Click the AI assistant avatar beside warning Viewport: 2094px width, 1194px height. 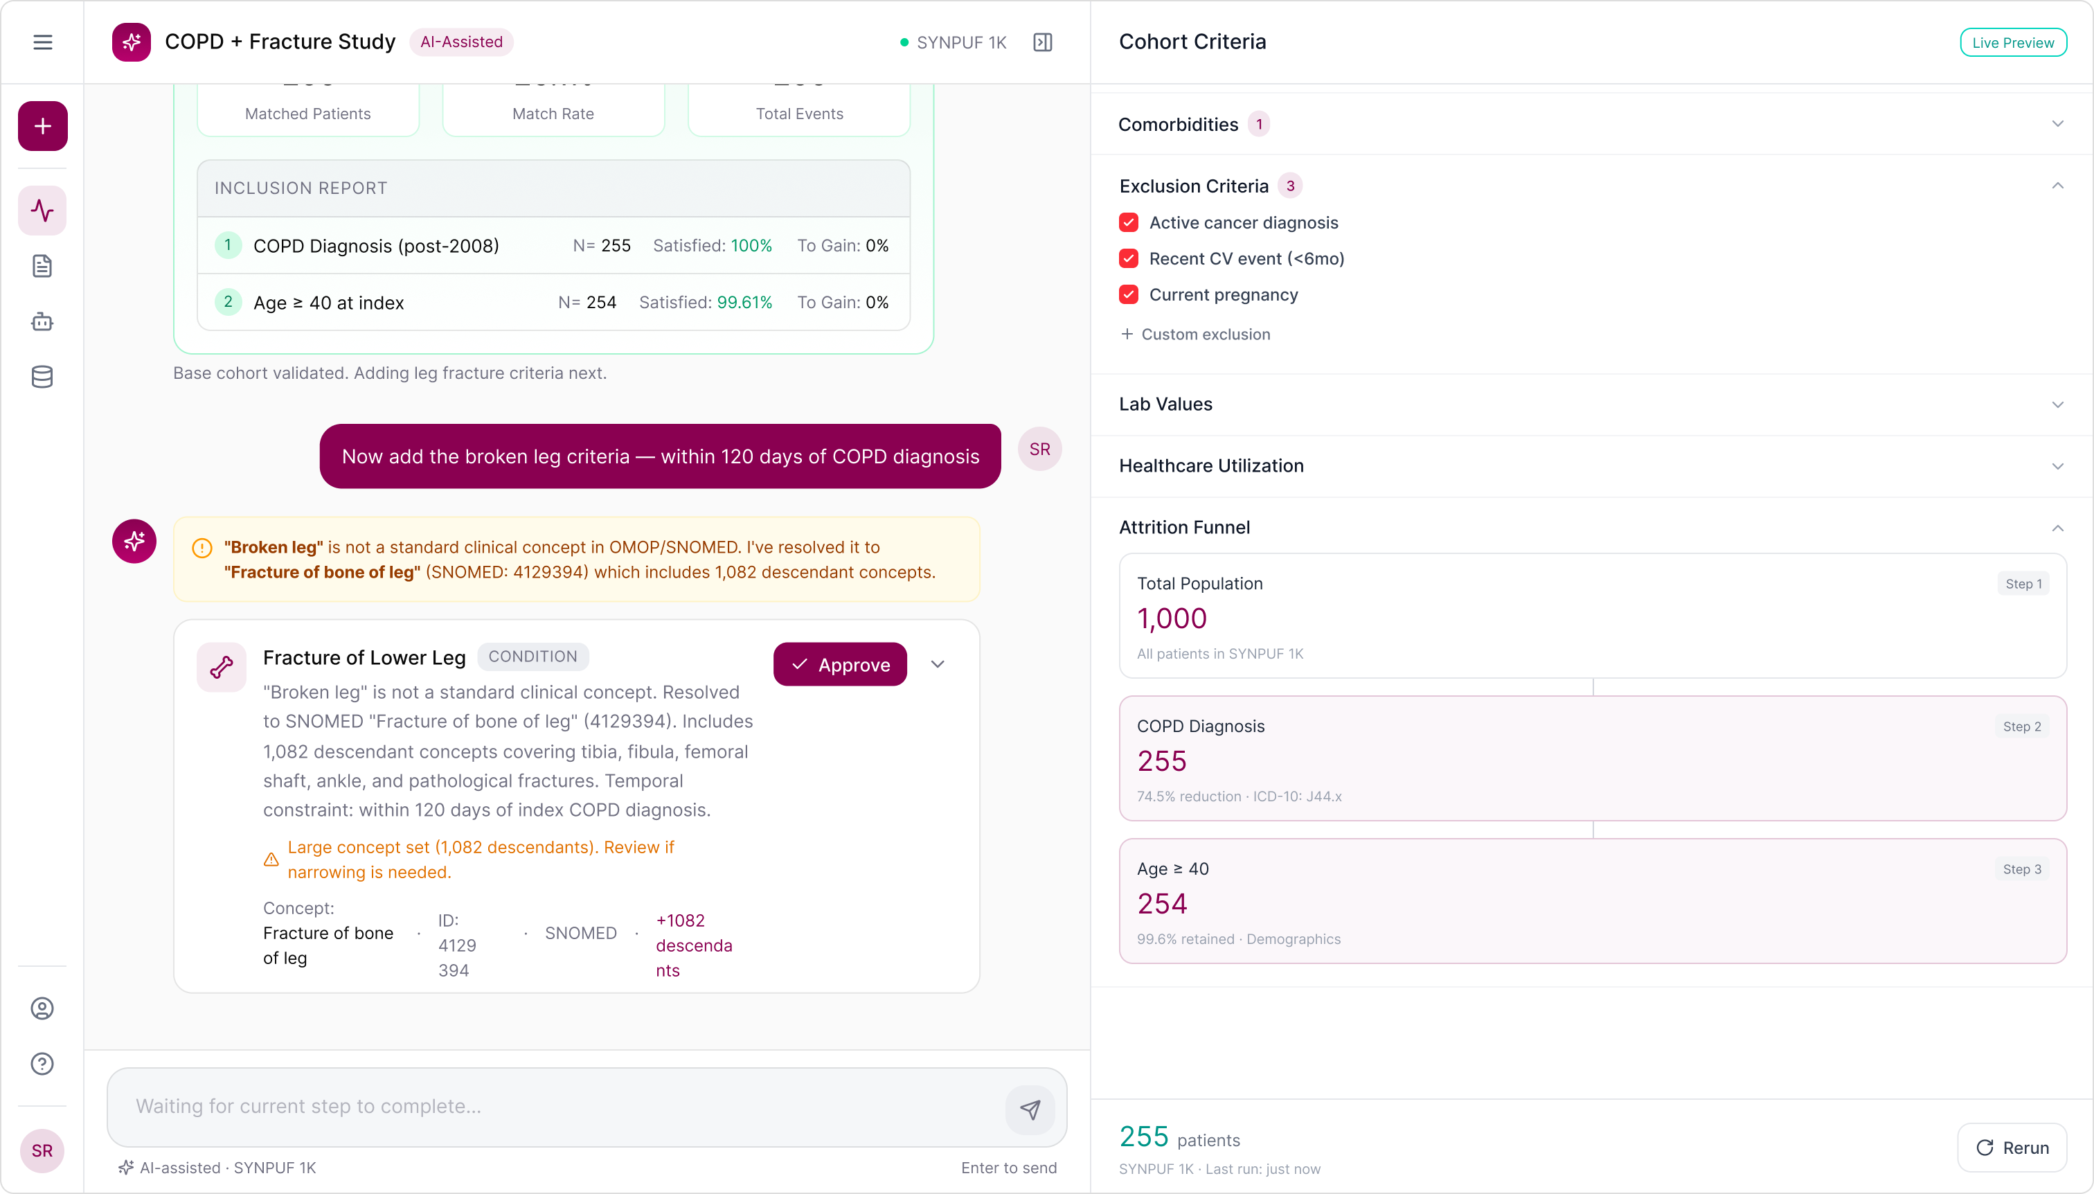134,541
